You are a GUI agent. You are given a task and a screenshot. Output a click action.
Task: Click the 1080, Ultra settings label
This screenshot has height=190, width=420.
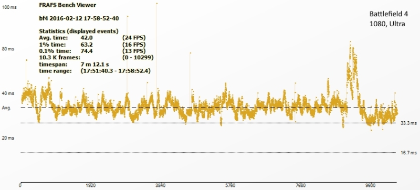[387, 24]
